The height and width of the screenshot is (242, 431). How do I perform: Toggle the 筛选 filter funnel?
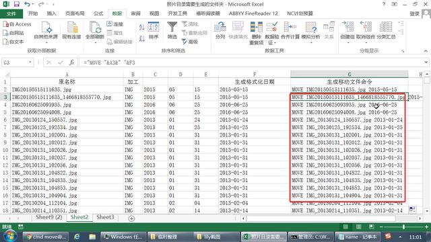click(x=172, y=30)
